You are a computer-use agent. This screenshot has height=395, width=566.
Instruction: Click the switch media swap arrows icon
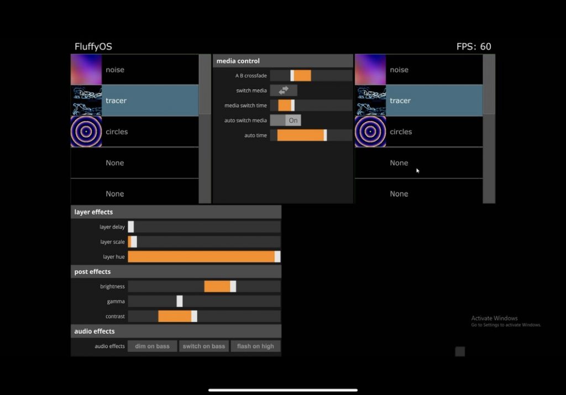click(x=284, y=90)
